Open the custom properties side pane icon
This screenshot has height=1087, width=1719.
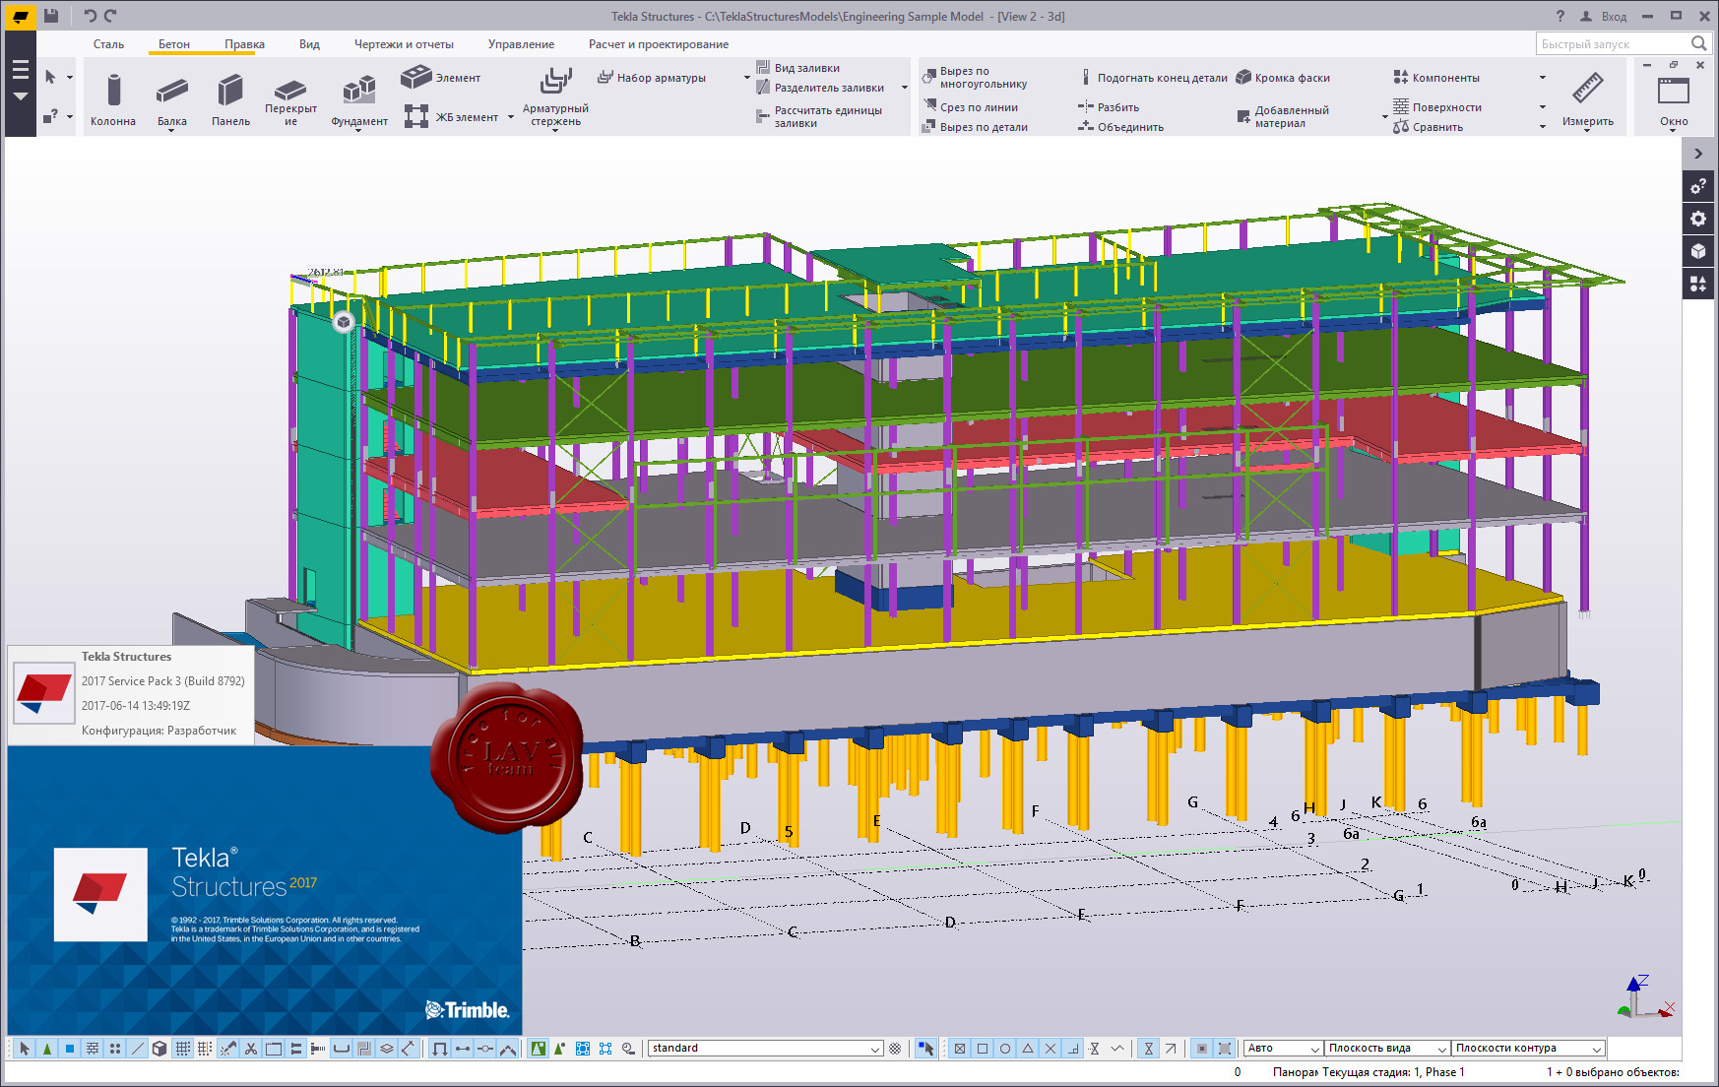(x=1698, y=186)
